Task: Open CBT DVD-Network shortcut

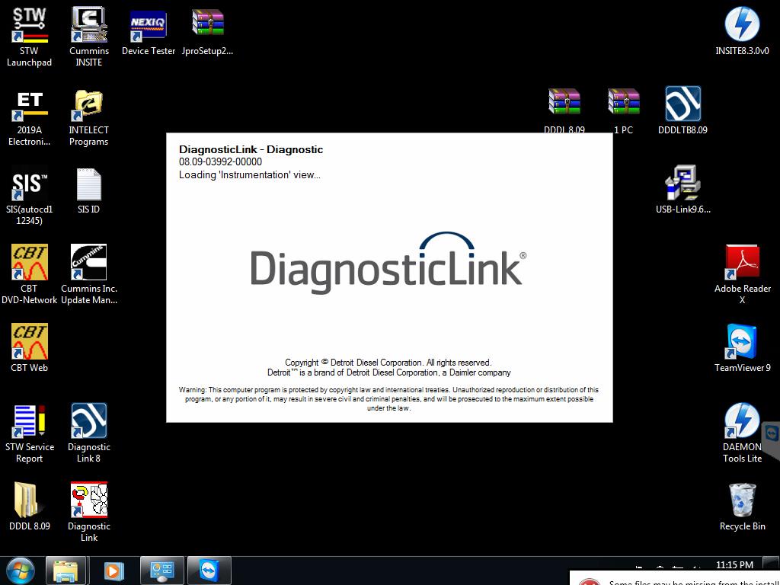Action: coord(30,273)
